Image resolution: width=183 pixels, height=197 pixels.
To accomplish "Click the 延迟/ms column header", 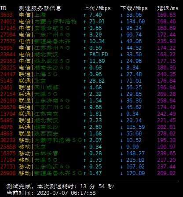I will pos(168,8).
